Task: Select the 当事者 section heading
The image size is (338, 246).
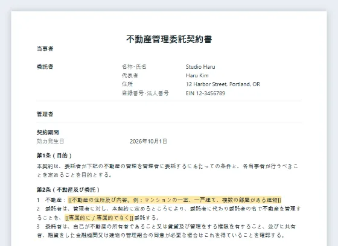Action: pyautogui.click(x=45, y=49)
